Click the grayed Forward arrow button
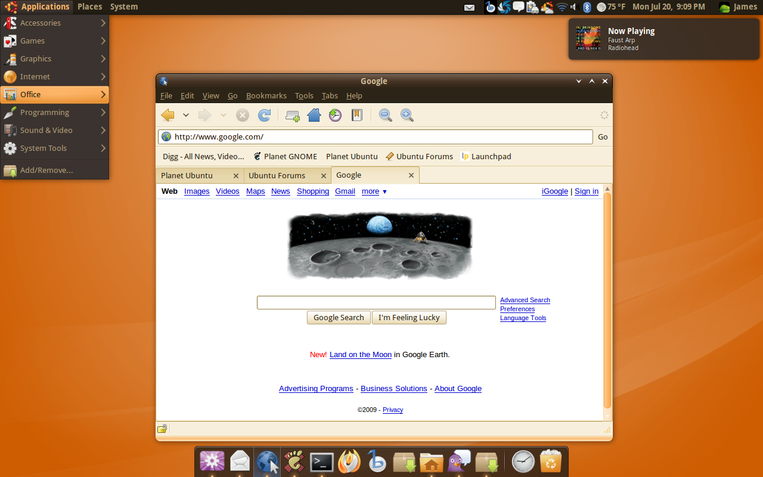 click(x=205, y=115)
